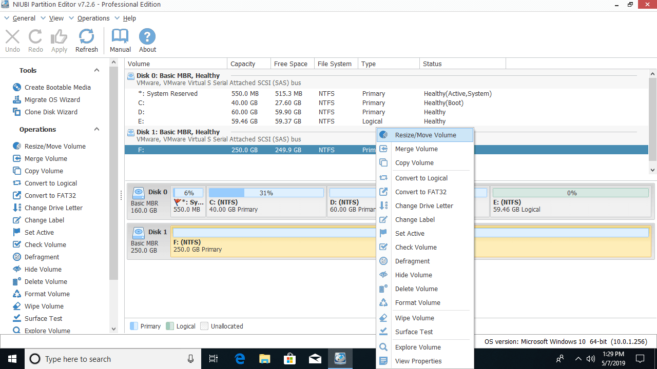657x369 pixels.
Task: Click the C: (NTFS) 31% usage bar
Action: click(x=266, y=193)
